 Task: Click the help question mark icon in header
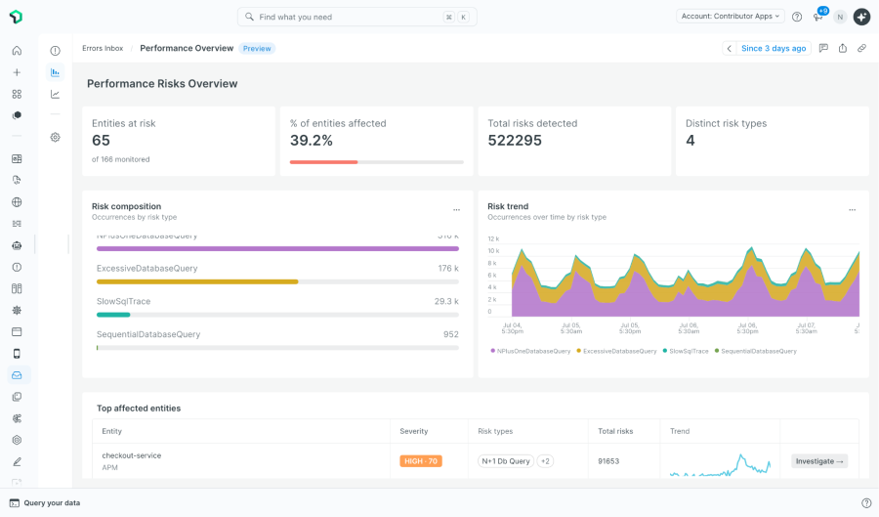797,17
